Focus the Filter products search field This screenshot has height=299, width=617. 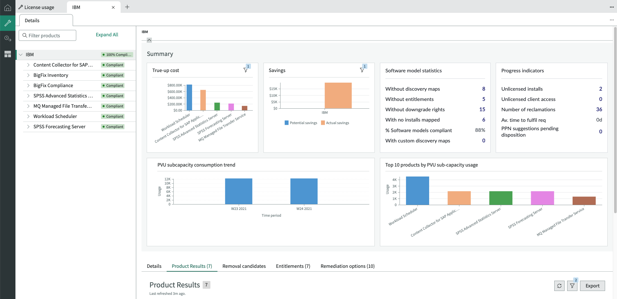pyautogui.click(x=48, y=35)
